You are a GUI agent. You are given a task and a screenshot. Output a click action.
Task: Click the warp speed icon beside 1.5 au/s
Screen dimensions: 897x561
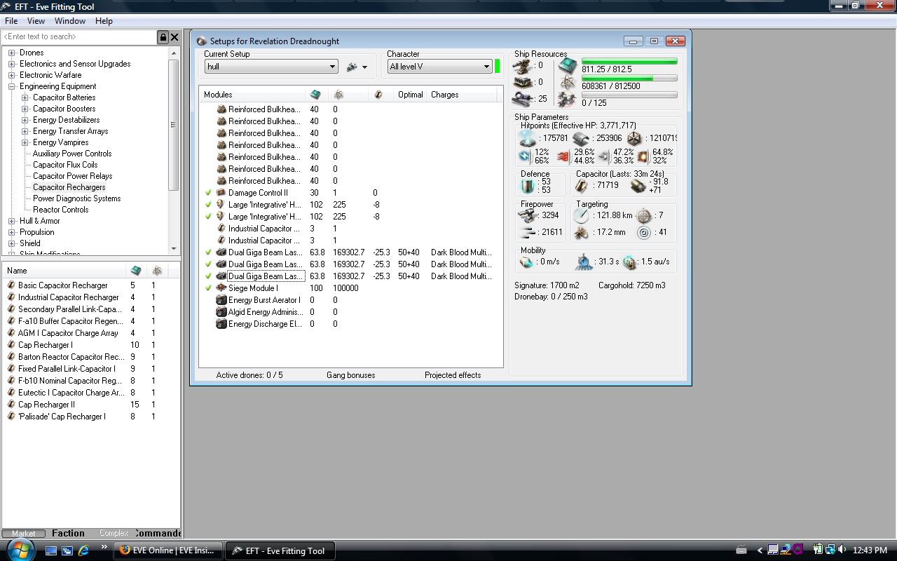[x=629, y=262]
